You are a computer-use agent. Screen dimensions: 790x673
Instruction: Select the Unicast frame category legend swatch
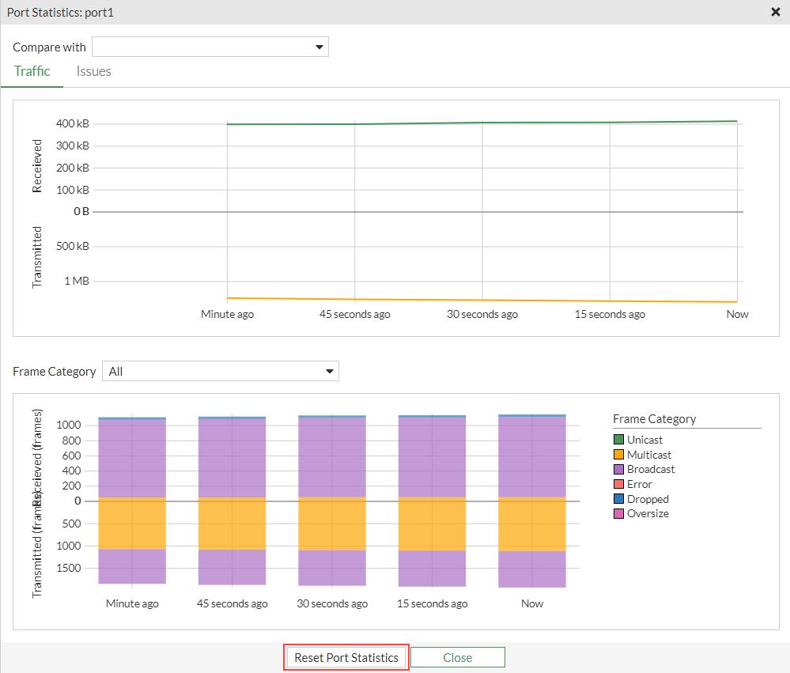[619, 440]
